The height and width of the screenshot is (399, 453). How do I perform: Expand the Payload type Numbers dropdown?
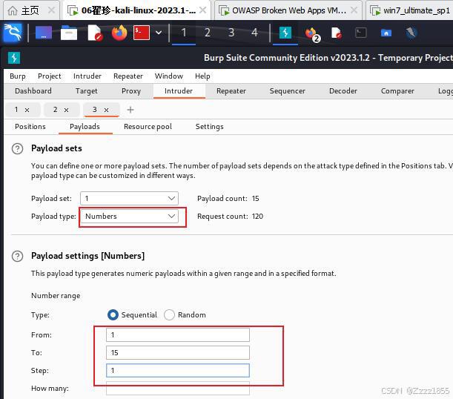coord(129,217)
